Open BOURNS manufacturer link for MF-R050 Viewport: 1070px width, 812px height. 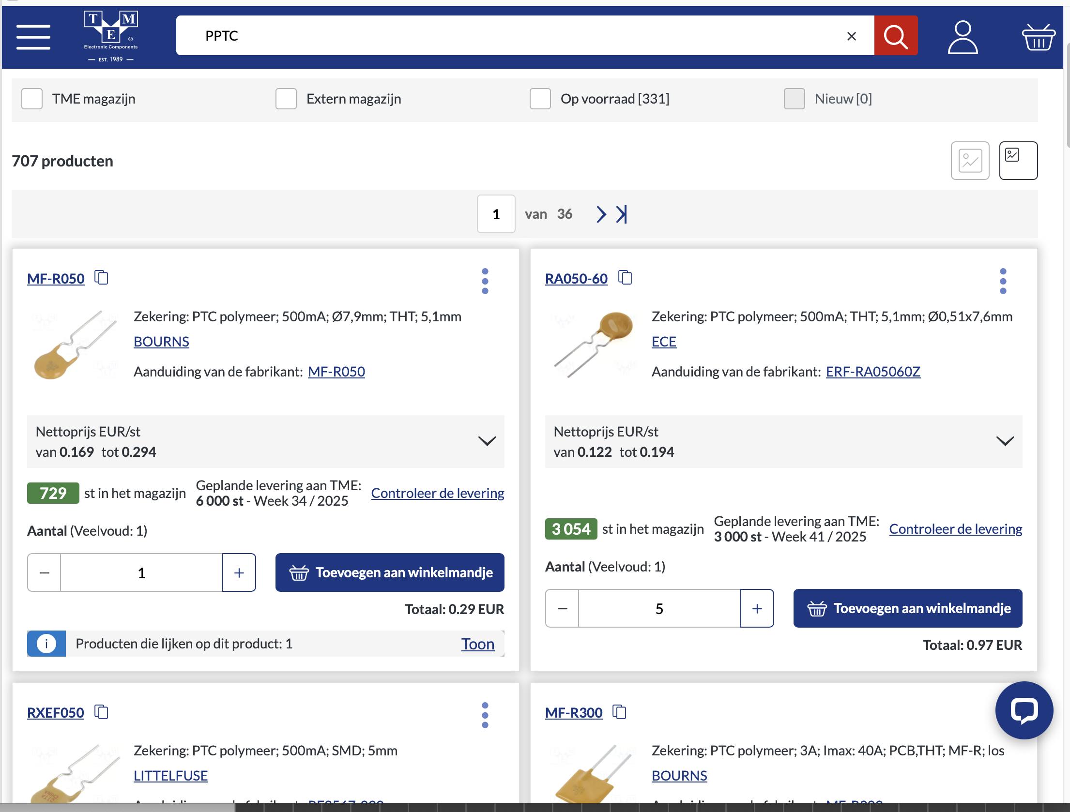(161, 341)
